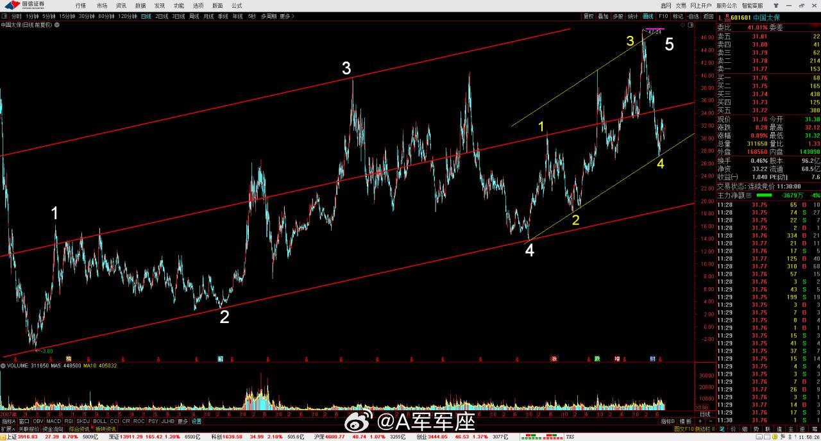
Task: Open the 板块资讯 tab
Action: click(x=106, y=429)
